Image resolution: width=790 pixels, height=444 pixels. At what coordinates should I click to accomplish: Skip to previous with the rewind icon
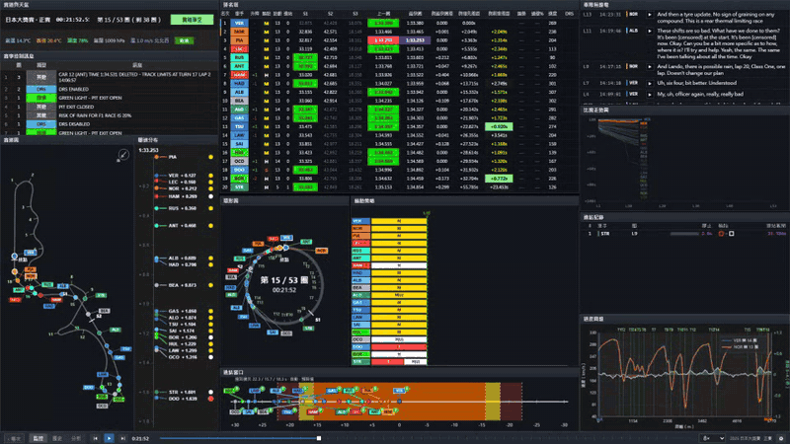95,438
